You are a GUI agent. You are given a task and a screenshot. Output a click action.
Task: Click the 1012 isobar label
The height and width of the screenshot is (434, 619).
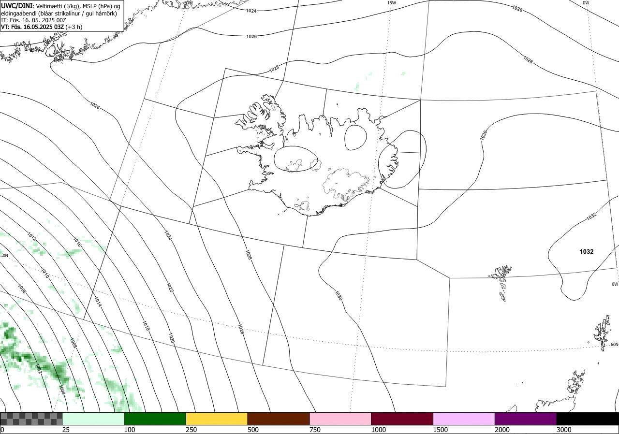(x=31, y=237)
